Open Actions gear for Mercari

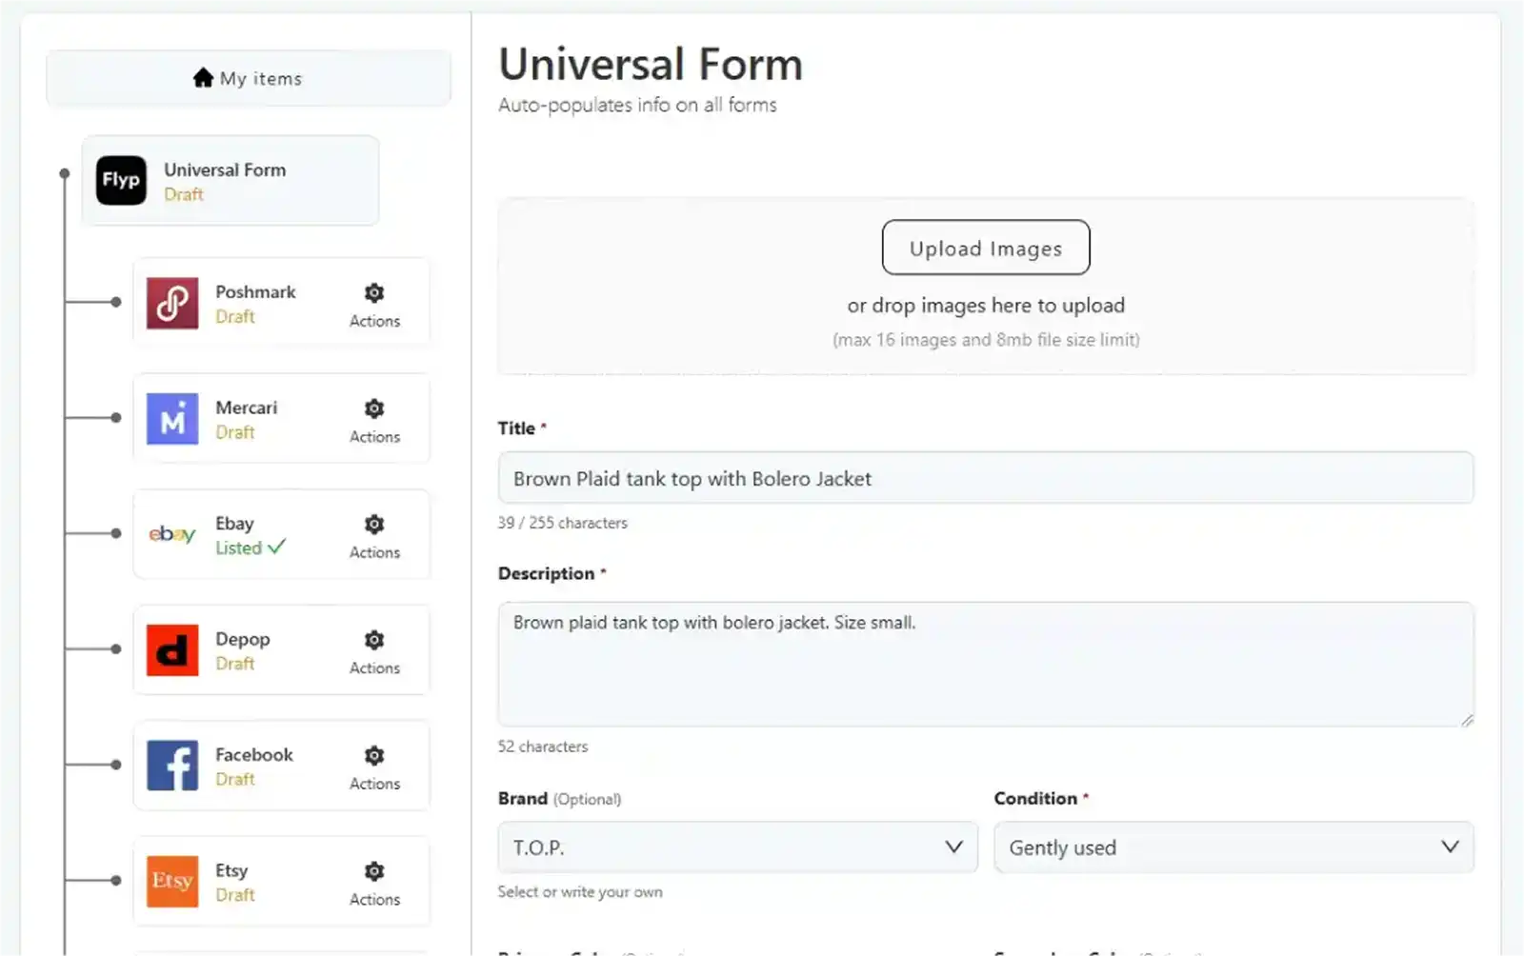373,408
